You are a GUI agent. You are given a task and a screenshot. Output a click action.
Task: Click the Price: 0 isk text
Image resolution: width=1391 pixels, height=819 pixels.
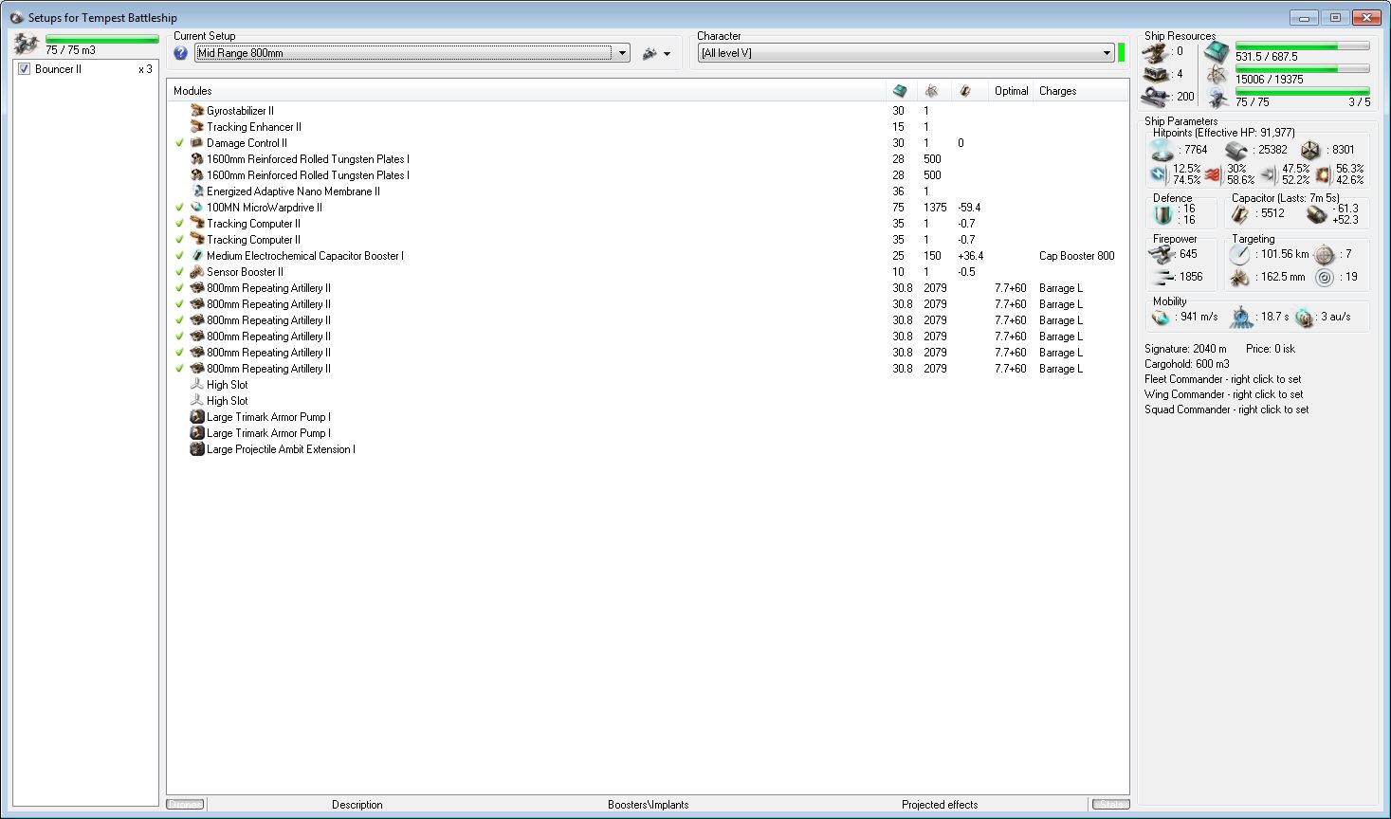(1271, 349)
